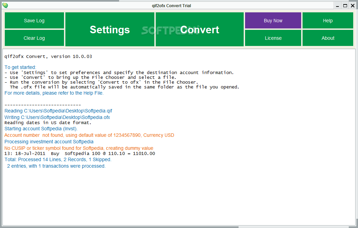Open the Help file
Viewport: 358px width, 228px height.
click(x=328, y=21)
